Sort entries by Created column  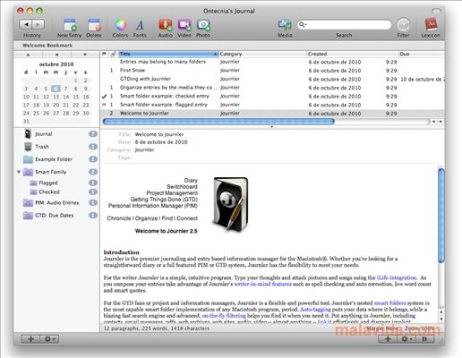[x=353, y=54]
